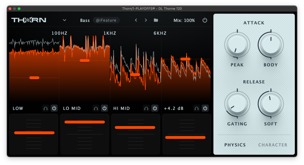Close the Thorn plugin window
Screen dimensions: 304x165
[10, 9]
